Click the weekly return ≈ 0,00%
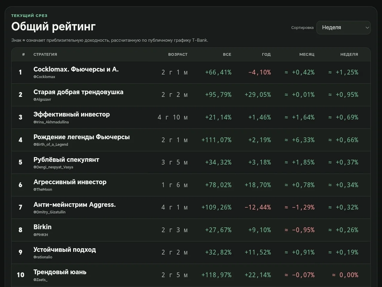This screenshot has height=287, width=382. coord(345,275)
